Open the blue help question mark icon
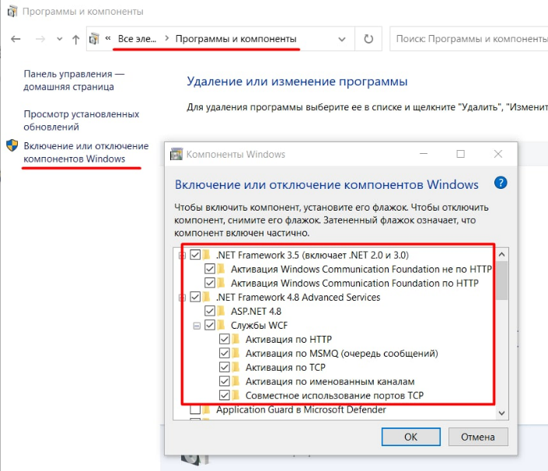Viewport: 548px width, 471px height. (501, 183)
